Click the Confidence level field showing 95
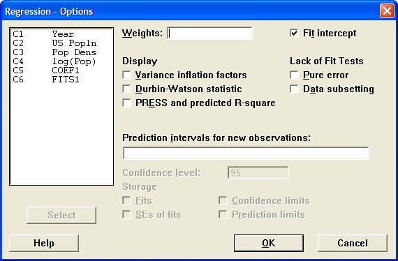 [x=258, y=173]
